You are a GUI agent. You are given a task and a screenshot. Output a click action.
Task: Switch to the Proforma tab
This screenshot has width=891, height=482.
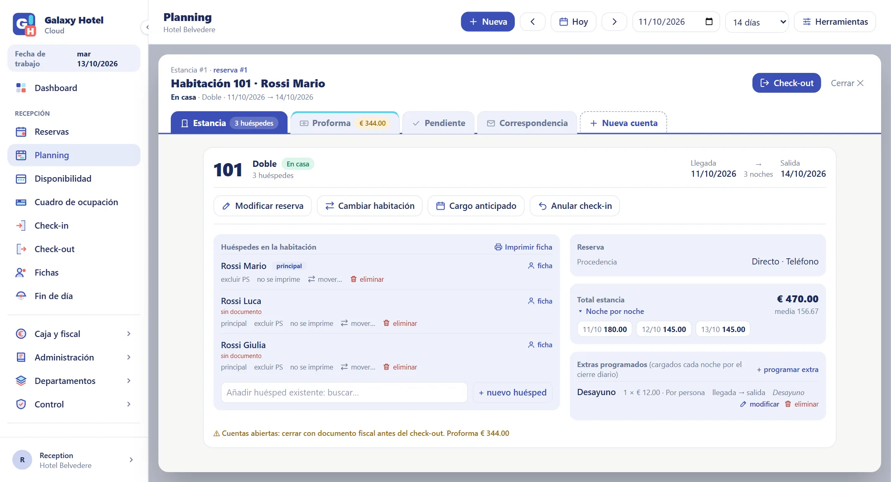(345, 123)
